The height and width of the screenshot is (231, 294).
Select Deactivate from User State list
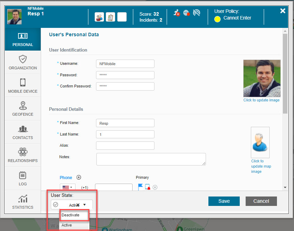71,215
